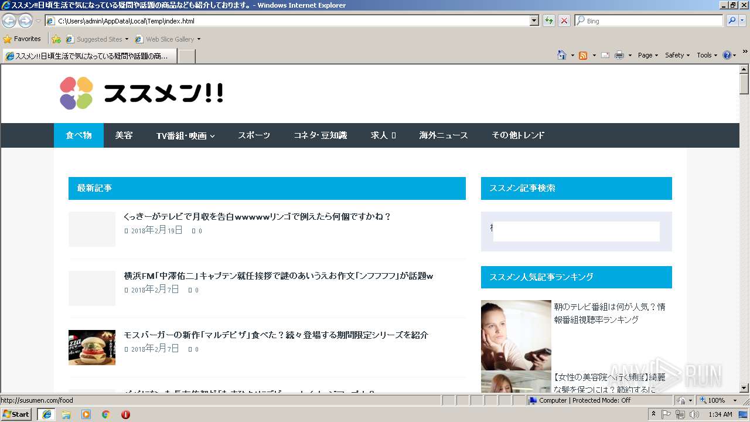Click in the Bing search box
750x422 pixels.
pyautogui.click(x=649, y=21)
